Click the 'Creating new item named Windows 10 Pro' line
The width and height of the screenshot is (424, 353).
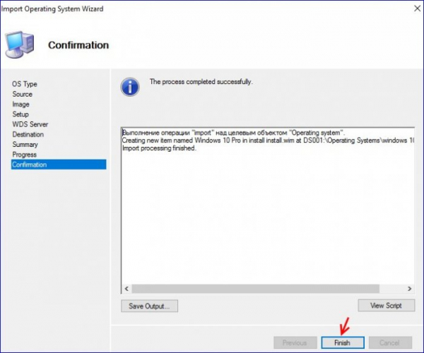click(268, 140)
